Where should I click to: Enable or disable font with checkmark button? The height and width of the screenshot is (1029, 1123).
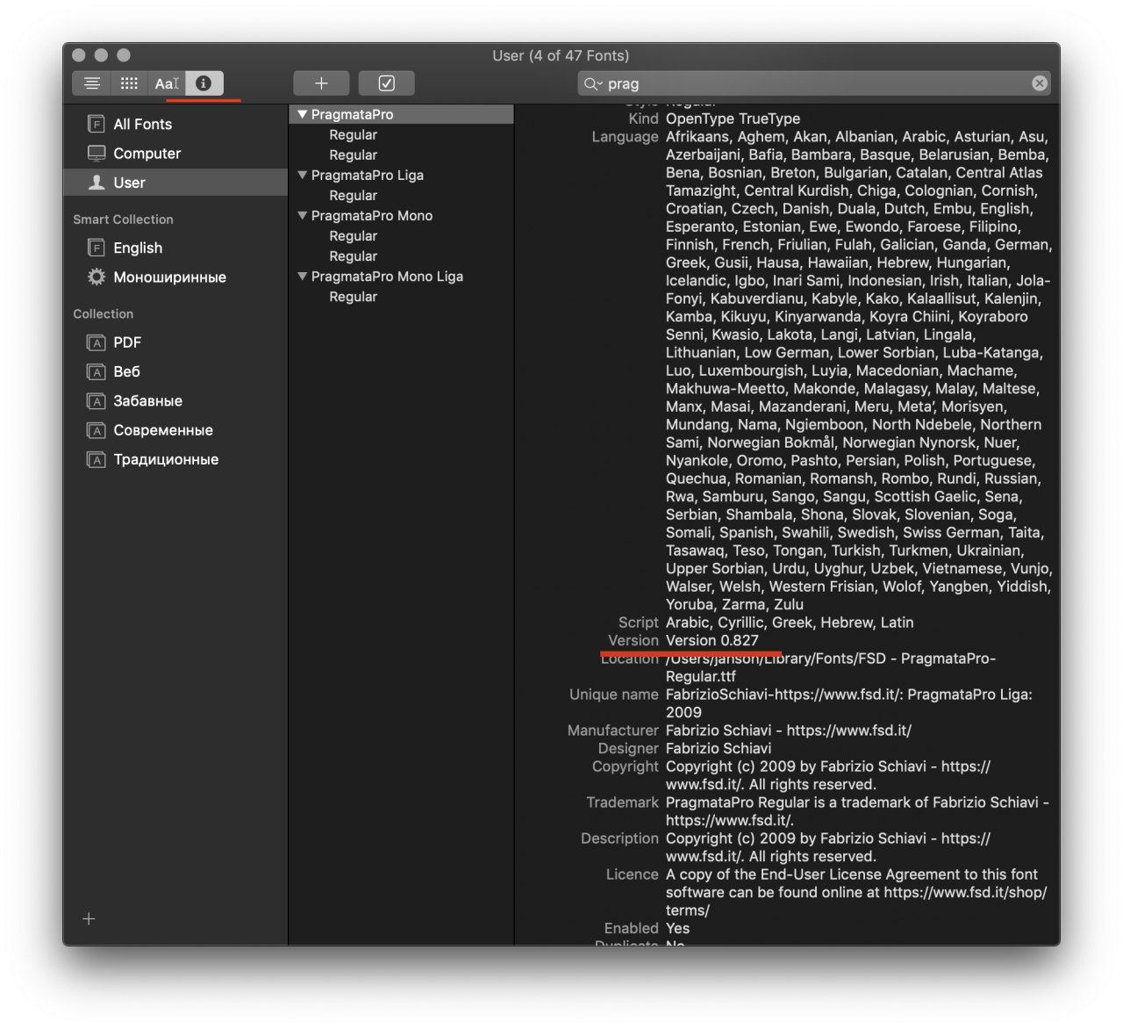click(x=386, y=83)
